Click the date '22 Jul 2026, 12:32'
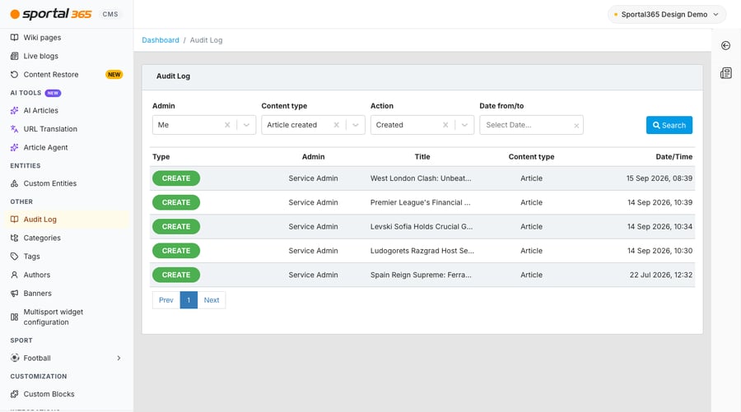This screenshot has height=412, width=741. [x=660, y=275]
